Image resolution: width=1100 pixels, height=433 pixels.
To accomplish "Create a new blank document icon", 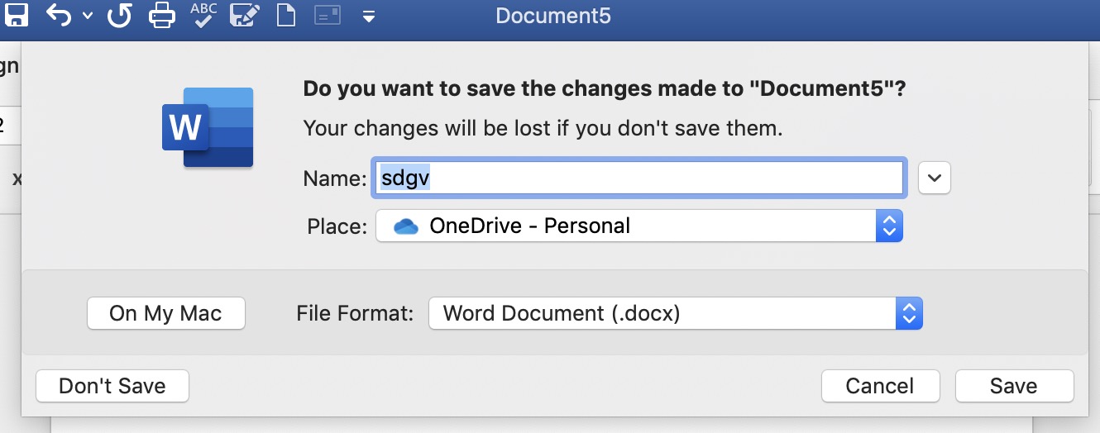I will (286, 15).
